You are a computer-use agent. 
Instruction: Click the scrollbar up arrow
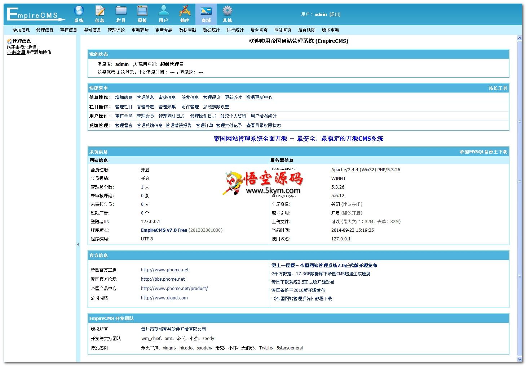[x=520, y=38]
